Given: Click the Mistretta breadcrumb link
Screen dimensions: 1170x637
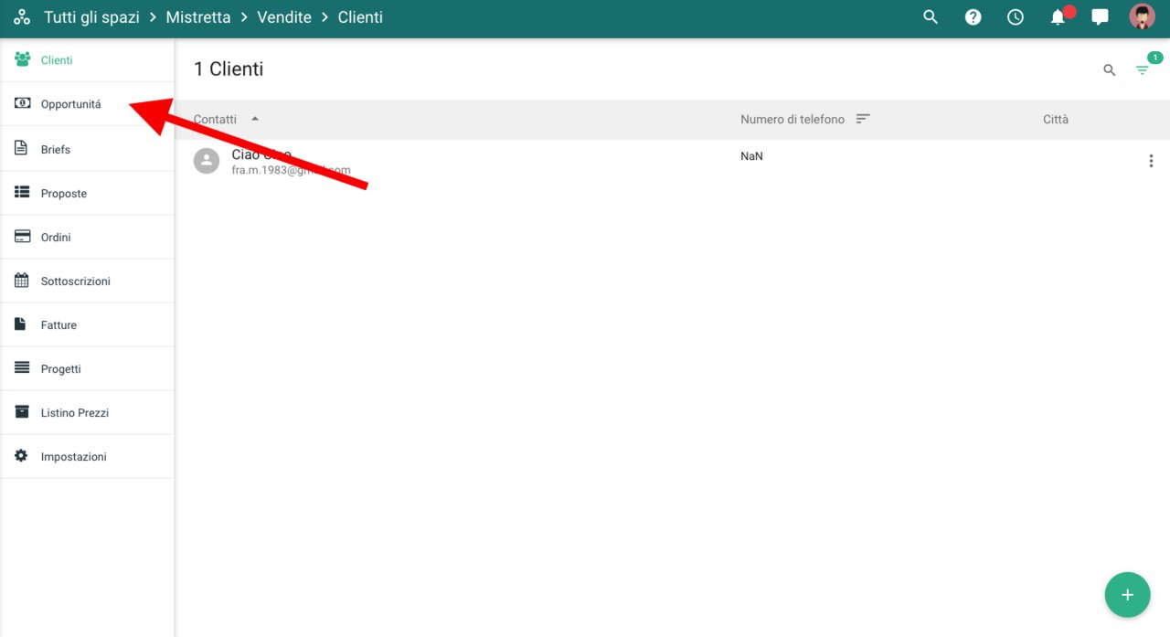Looking at the screenshot, I should pyautogui.click(x=198, y=17).
